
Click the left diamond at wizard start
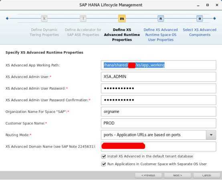7,18
